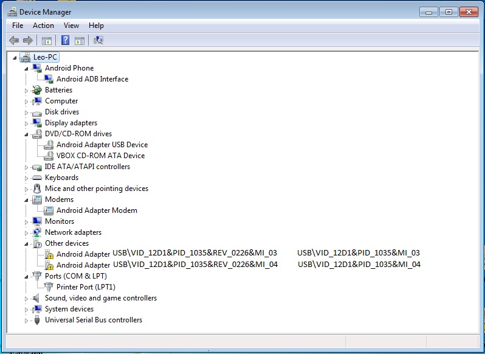Click Show/Hide Console Tree toolbar icon

point(47,40)
